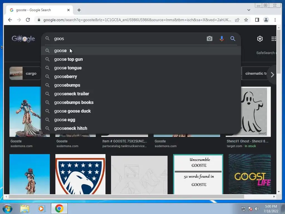The width and height of the screenshot is (285, 214).
Task: Select the 'goose tongue' suggestion
Action: tap(141, 68)
